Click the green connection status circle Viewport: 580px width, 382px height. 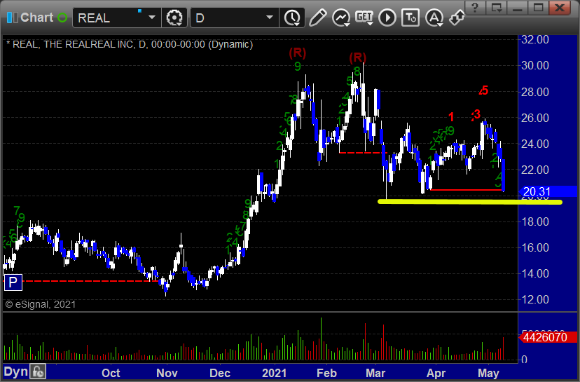[62, 18]
